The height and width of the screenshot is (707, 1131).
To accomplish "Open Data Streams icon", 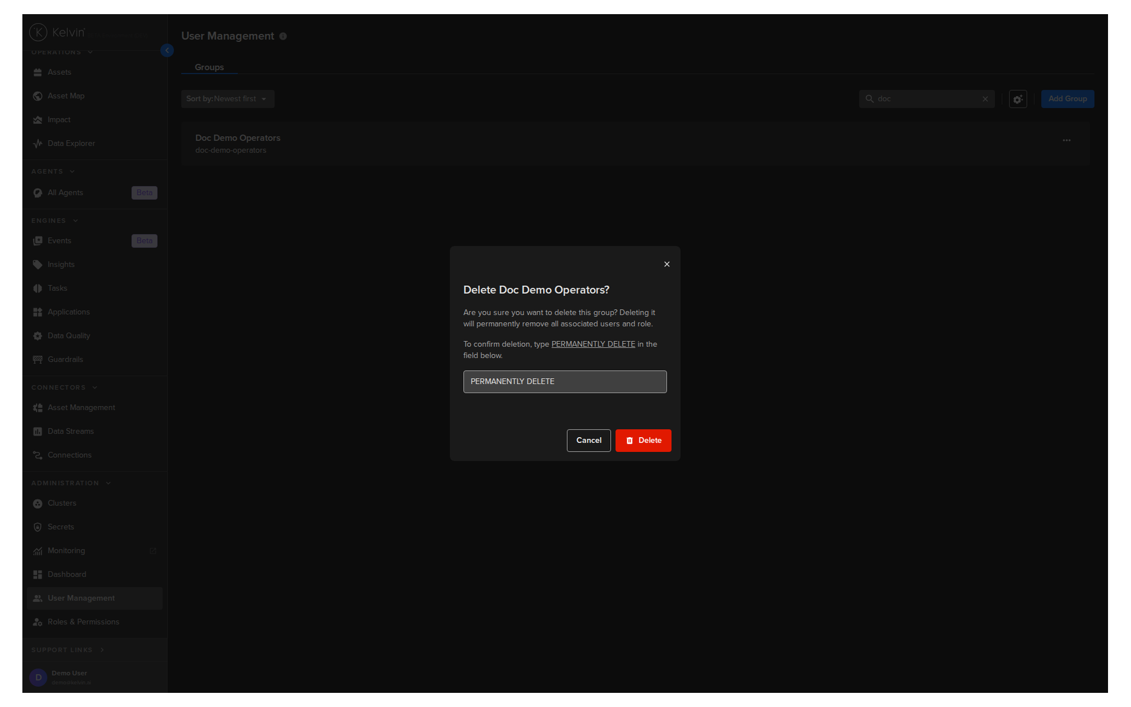I will tap(38, 431).
